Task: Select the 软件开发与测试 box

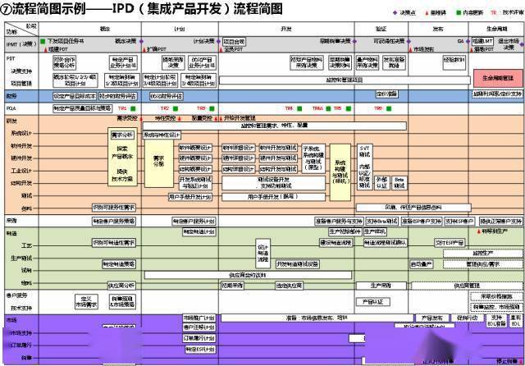Action: [x=278, y=148]
